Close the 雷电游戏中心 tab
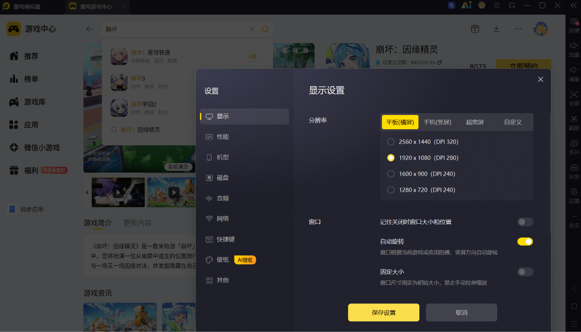This screenshot has height=332, width=581. pyautogui.click(x=123, y=7)
